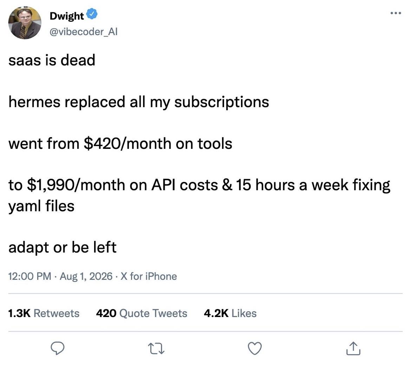The width and height of the screenshot is (411, 369).
Task: Click the reply speech bubble icon
Action: click(x=57, y=348)
